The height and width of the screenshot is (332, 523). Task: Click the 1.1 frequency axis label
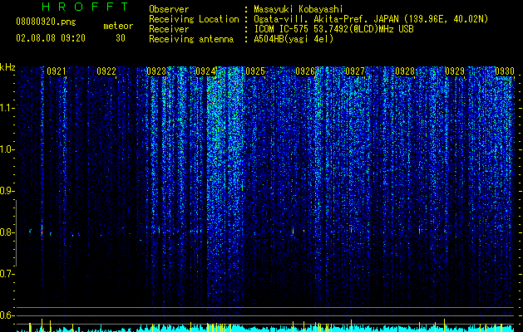7,108
